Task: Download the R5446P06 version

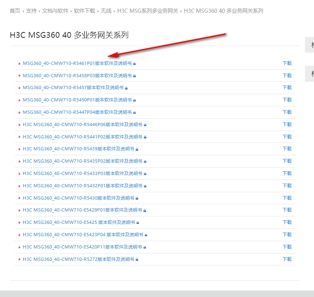Action: (287, 124)
